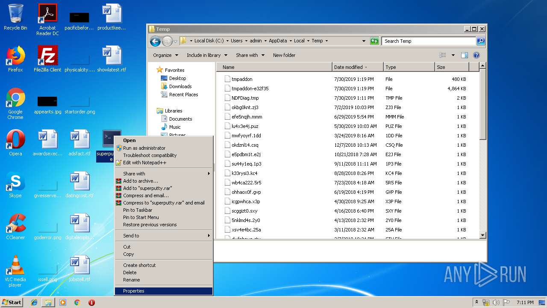
Task: Click media player taskbar icon
Action: pyautogui.click(x=63, y=302)
